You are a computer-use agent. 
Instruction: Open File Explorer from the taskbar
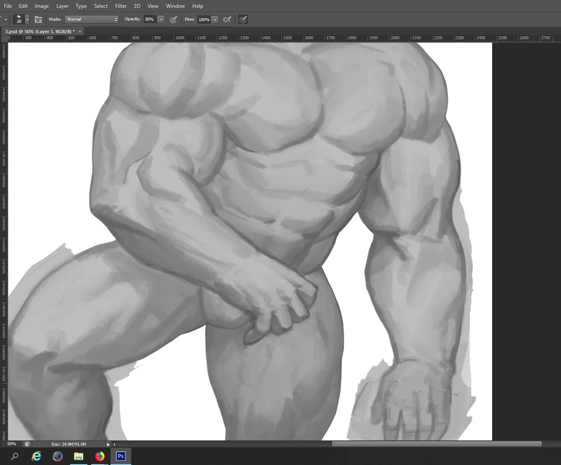pyautogui.click(x=78, y=456)
